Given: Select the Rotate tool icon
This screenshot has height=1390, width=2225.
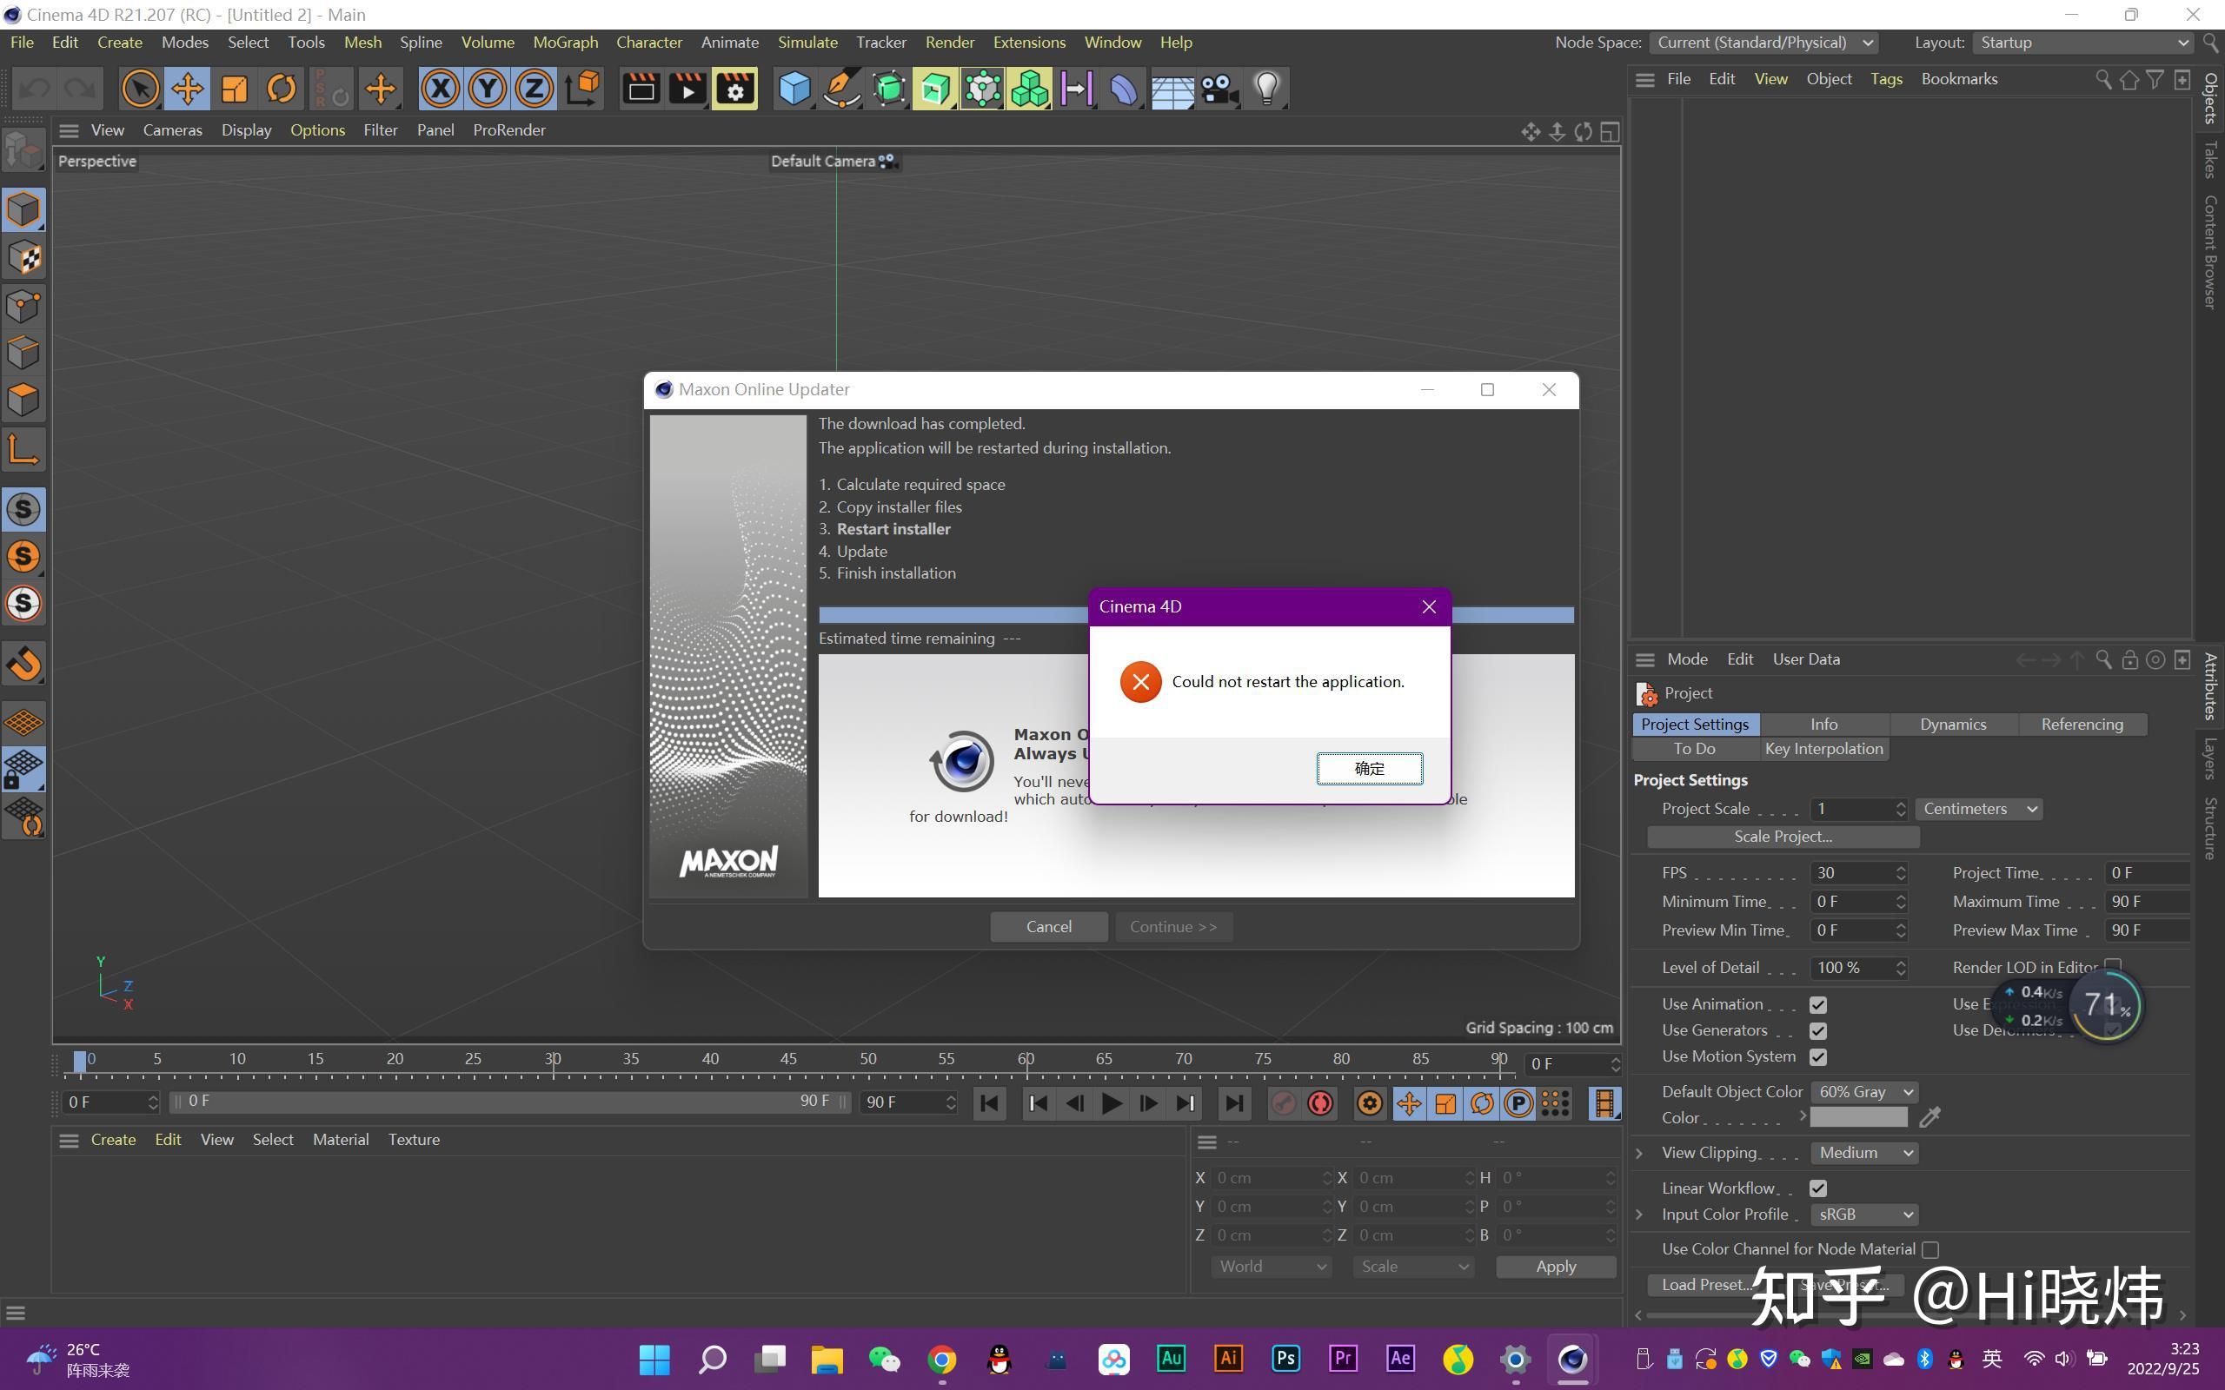Looking at the screenshot, I should [282, 89].
